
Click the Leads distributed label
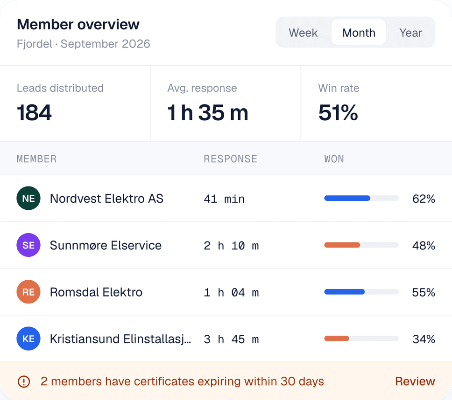point(60,88)
